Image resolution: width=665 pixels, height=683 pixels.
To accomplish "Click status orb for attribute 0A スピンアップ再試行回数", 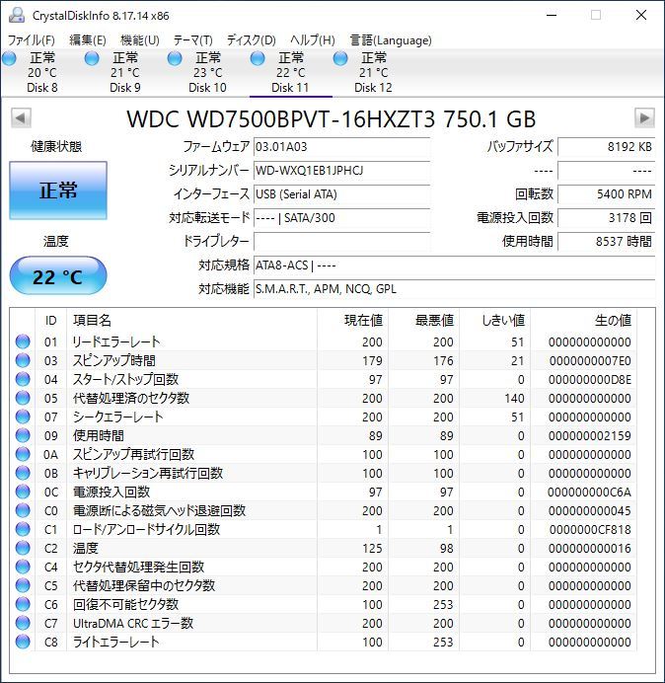I will pyautogui.click(x=23, y=454).
